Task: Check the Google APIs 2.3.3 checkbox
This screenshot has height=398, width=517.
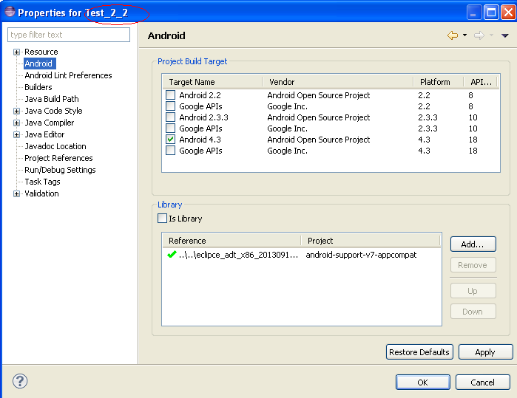Action: tap(170, 128)
